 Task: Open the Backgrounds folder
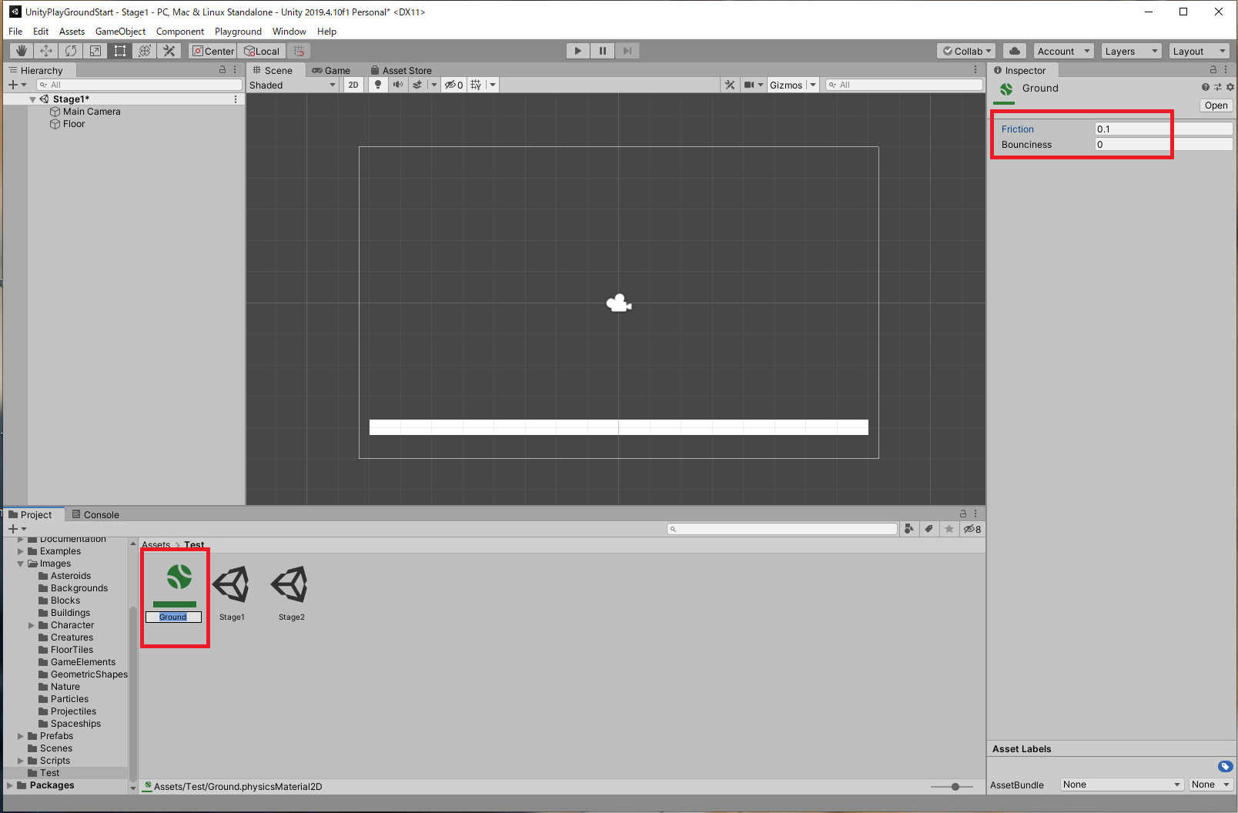[79, 588]
